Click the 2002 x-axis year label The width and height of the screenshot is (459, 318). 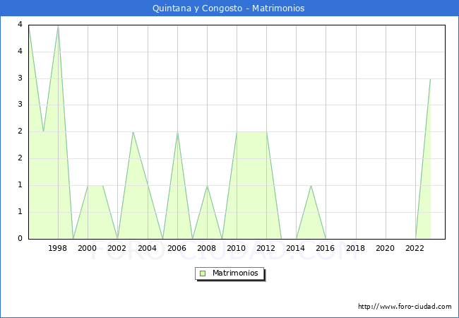(x=117, y=248)
